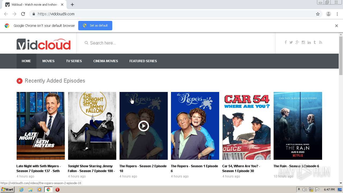The height and width of the screenshot is (193, 343).
Task: Click the Recently Added Episodes heading
Action: tap(55, 81)
